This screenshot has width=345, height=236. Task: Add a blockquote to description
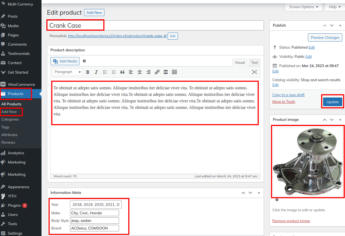tap(122, 72)
